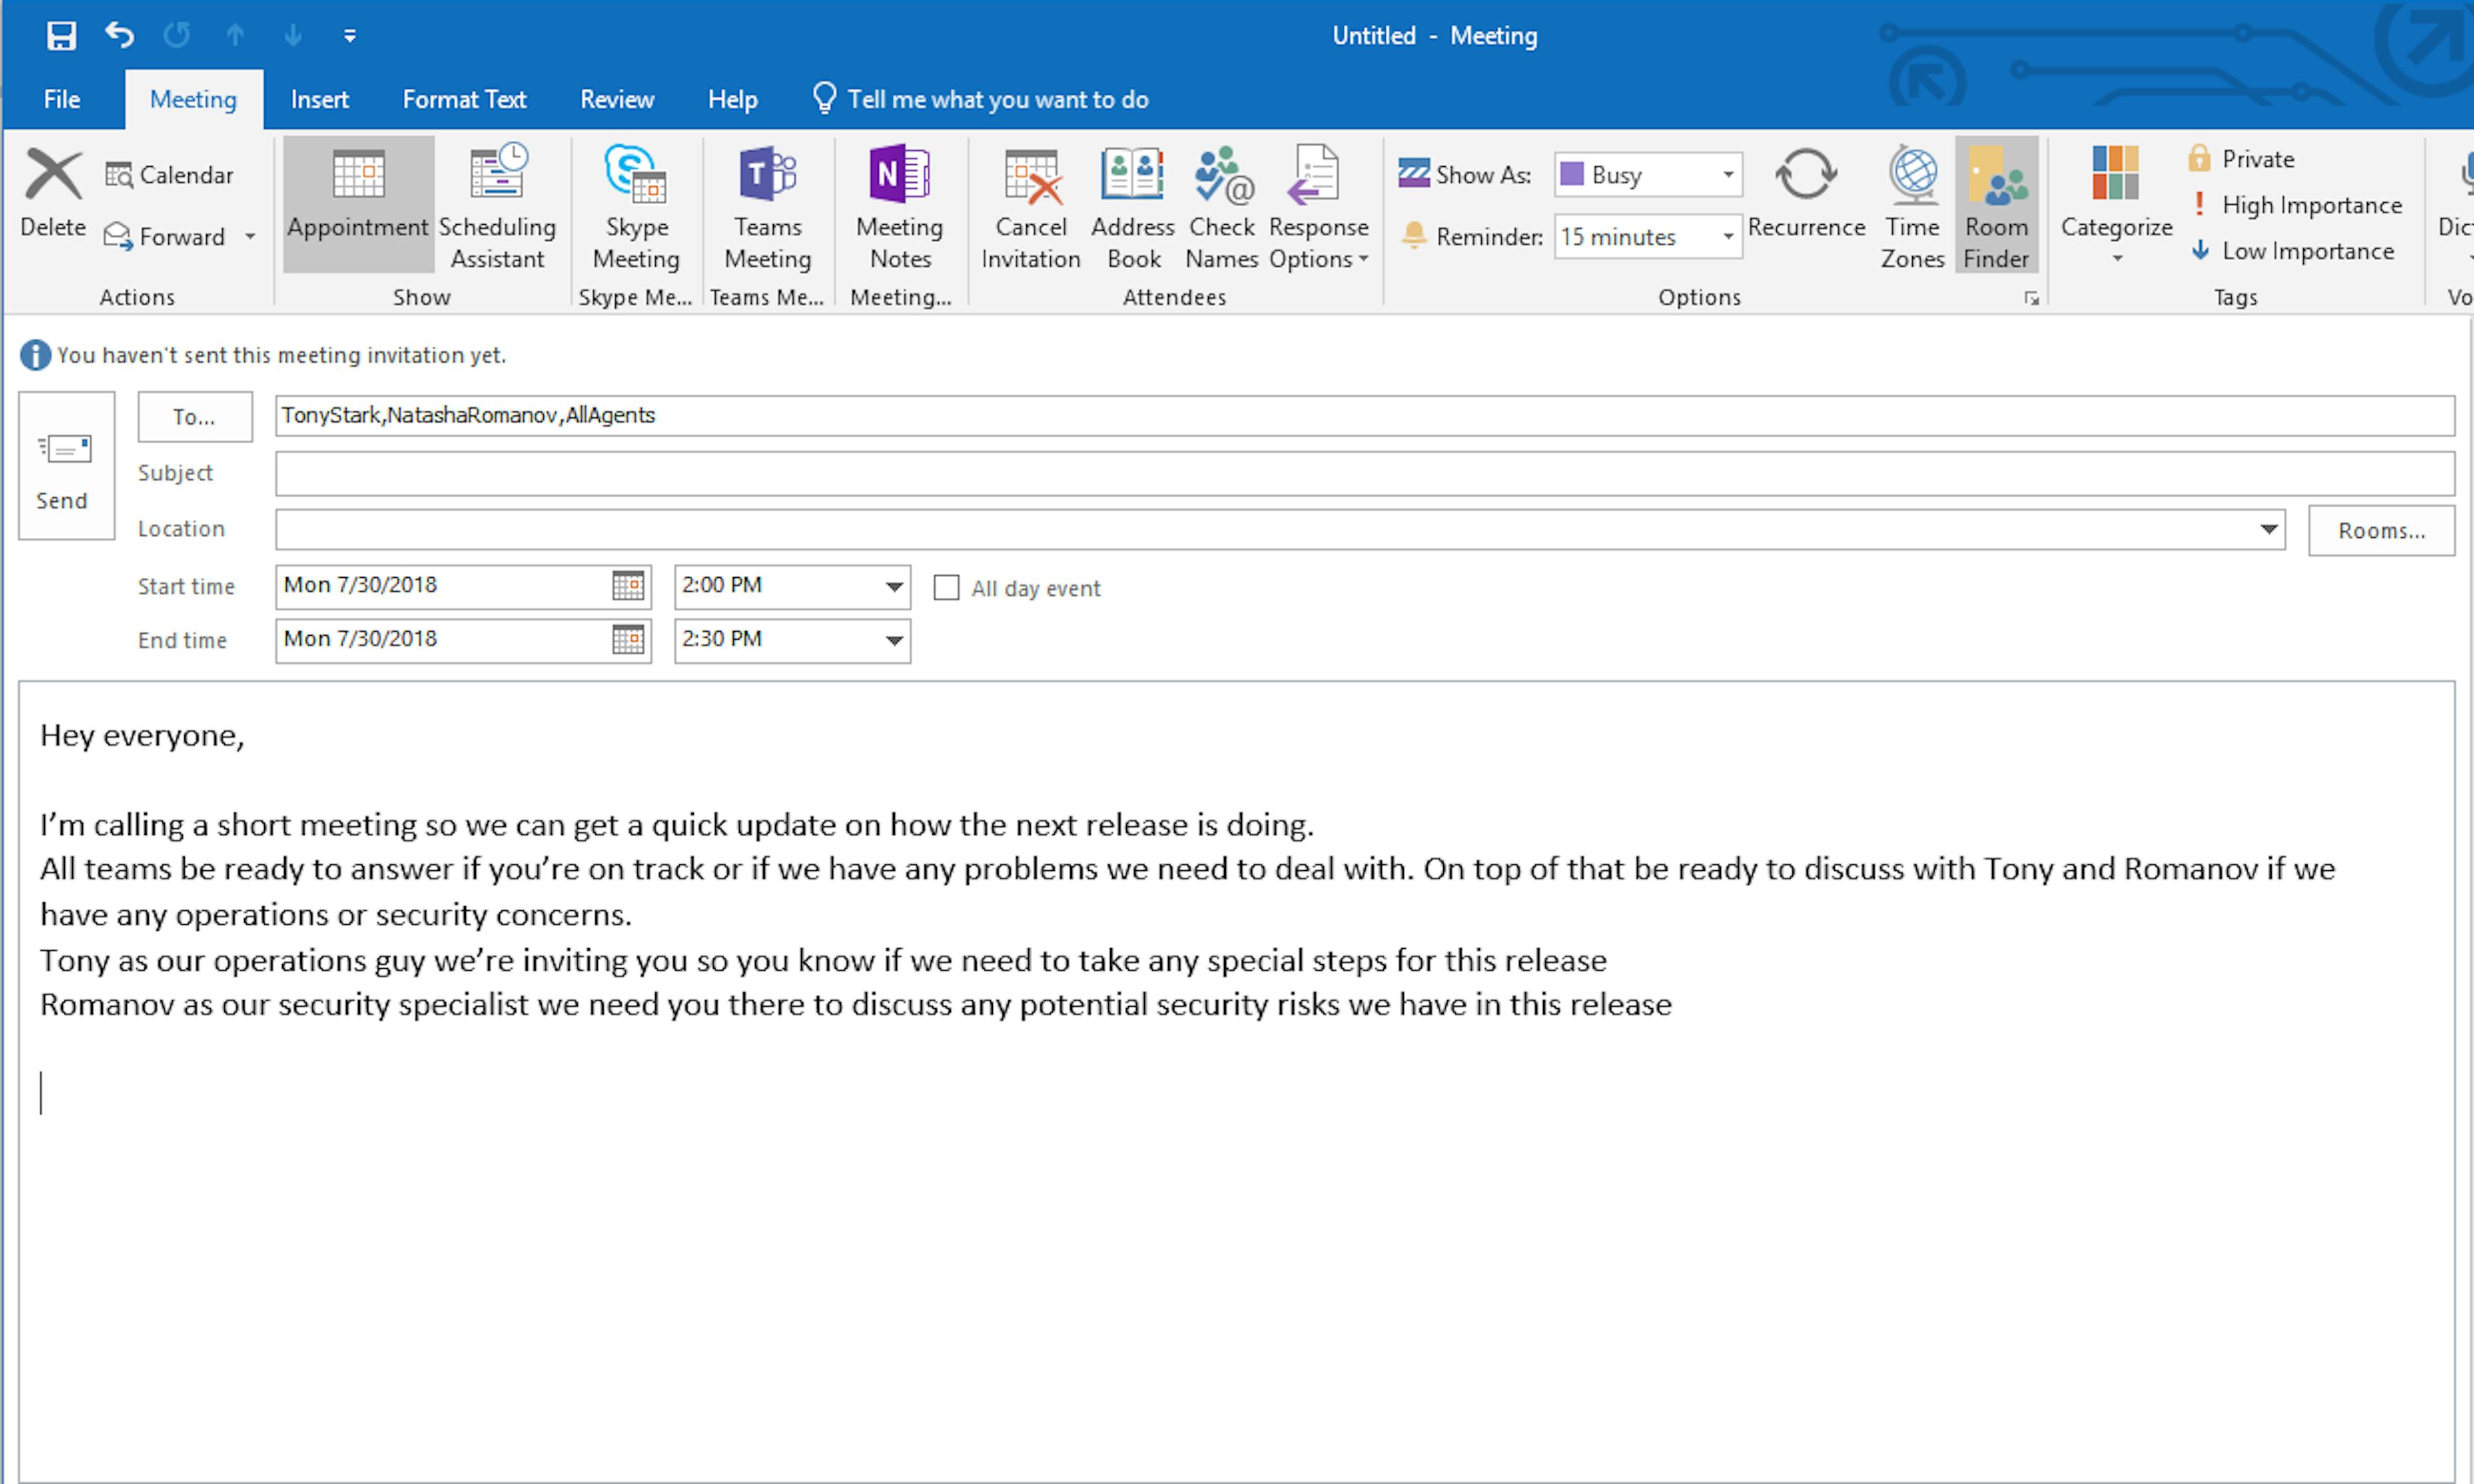Click the Subject input field
The image size is (2474, 1484).
coord(1361,470)
